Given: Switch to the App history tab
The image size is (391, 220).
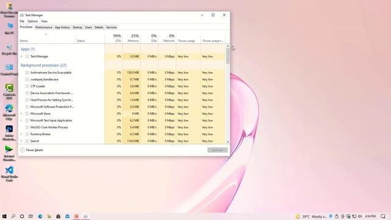Looking at the screenshot, I should (62, 27).
